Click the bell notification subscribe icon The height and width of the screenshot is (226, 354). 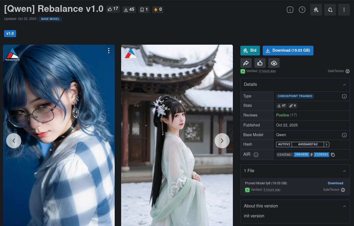coord(330,10)
